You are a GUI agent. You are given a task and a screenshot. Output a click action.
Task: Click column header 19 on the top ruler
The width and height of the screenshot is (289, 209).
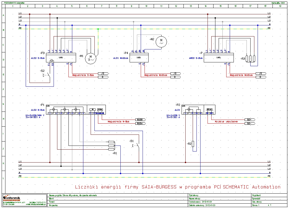280,6
